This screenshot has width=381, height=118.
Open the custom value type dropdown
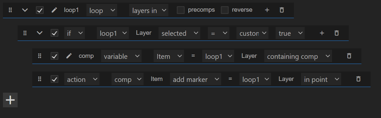coord(252,33)
